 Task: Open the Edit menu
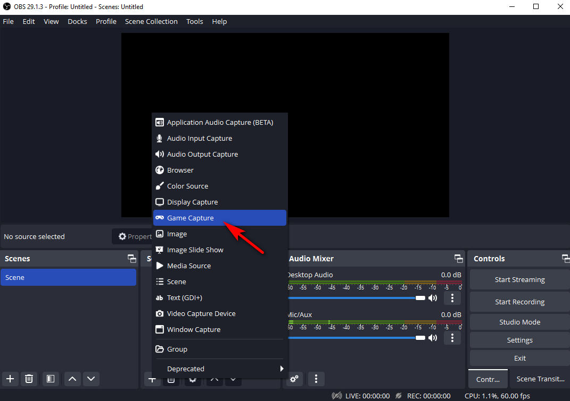29,21
